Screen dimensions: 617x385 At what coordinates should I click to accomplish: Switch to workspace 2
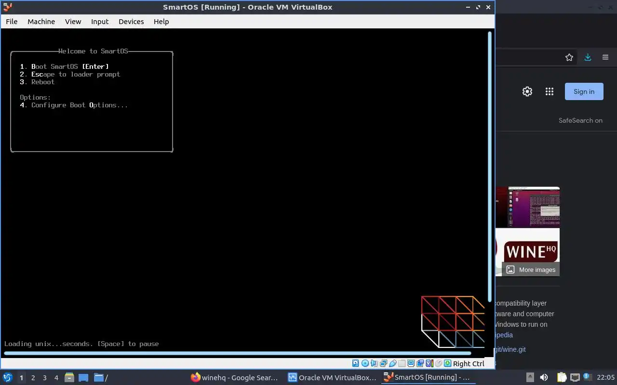point(33,378)
